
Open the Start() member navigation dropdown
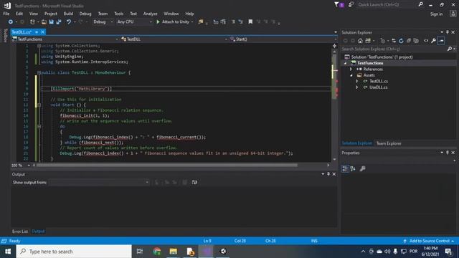pos(336,39)
